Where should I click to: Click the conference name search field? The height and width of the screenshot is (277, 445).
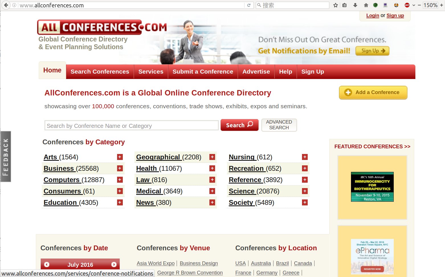(131, 126)
